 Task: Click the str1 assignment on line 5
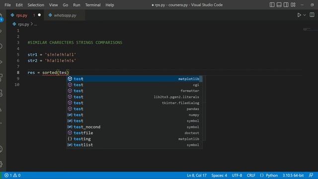[52, 55]
